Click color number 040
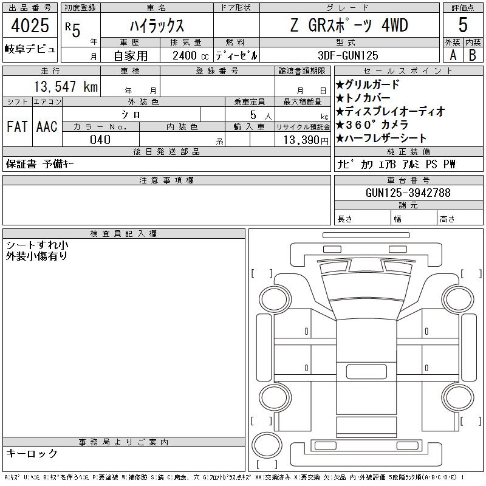The height and width of the screenshot is (486, 486). pos(100,140)
